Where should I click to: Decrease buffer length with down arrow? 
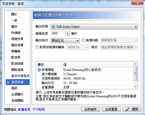67,35
